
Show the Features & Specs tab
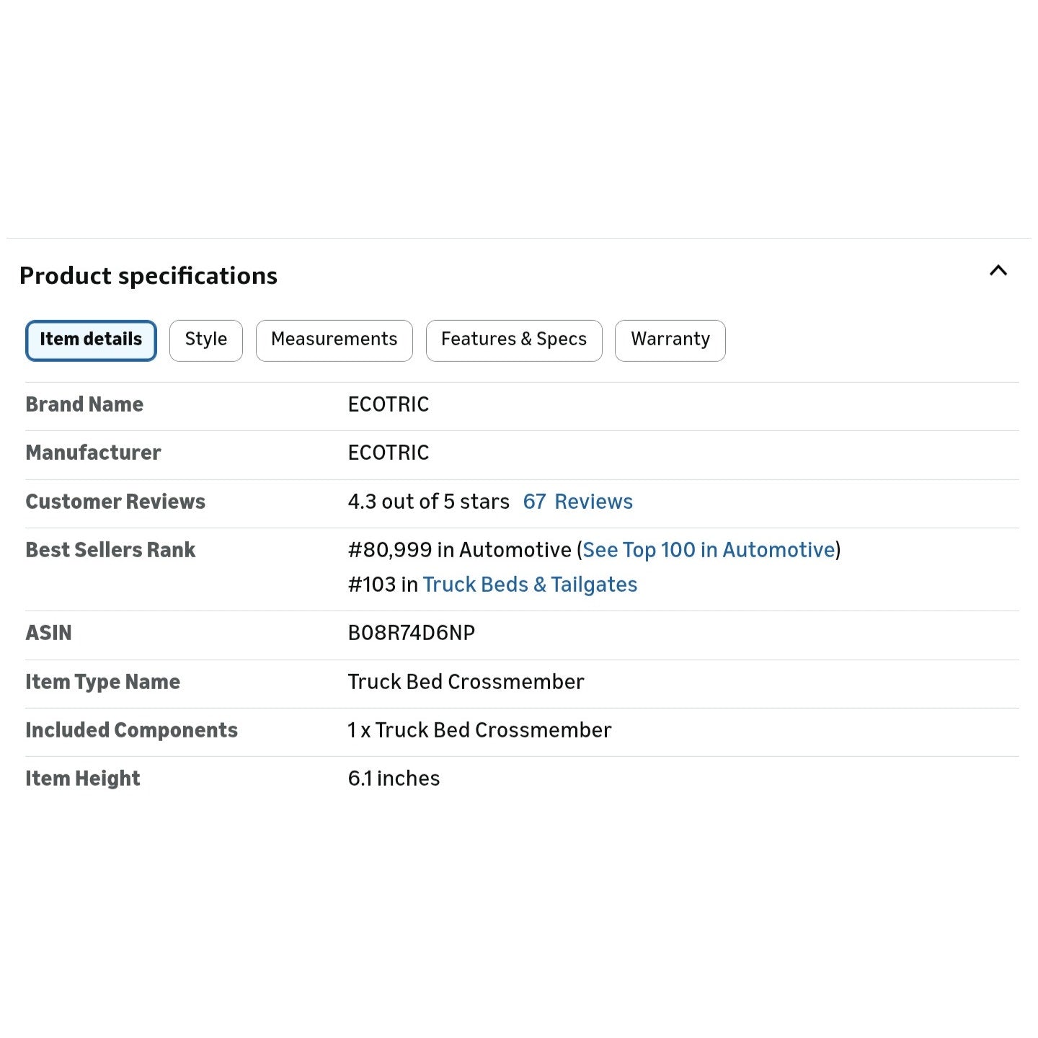click(513, 340)
